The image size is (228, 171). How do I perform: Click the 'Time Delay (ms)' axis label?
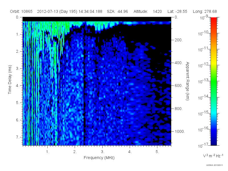pyautogui.click(x=10, y=80)
